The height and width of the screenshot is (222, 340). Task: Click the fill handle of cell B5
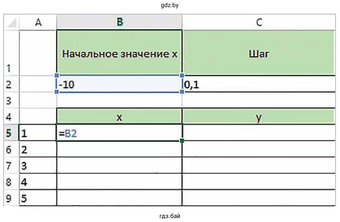click(182, 140)
